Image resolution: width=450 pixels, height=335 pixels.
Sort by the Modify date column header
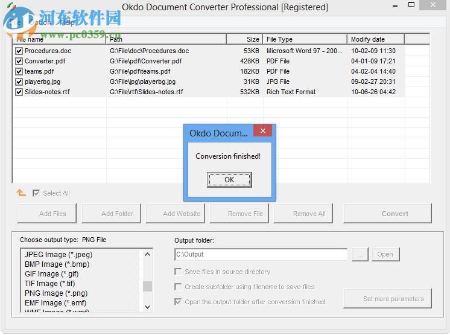coord(376,39)
